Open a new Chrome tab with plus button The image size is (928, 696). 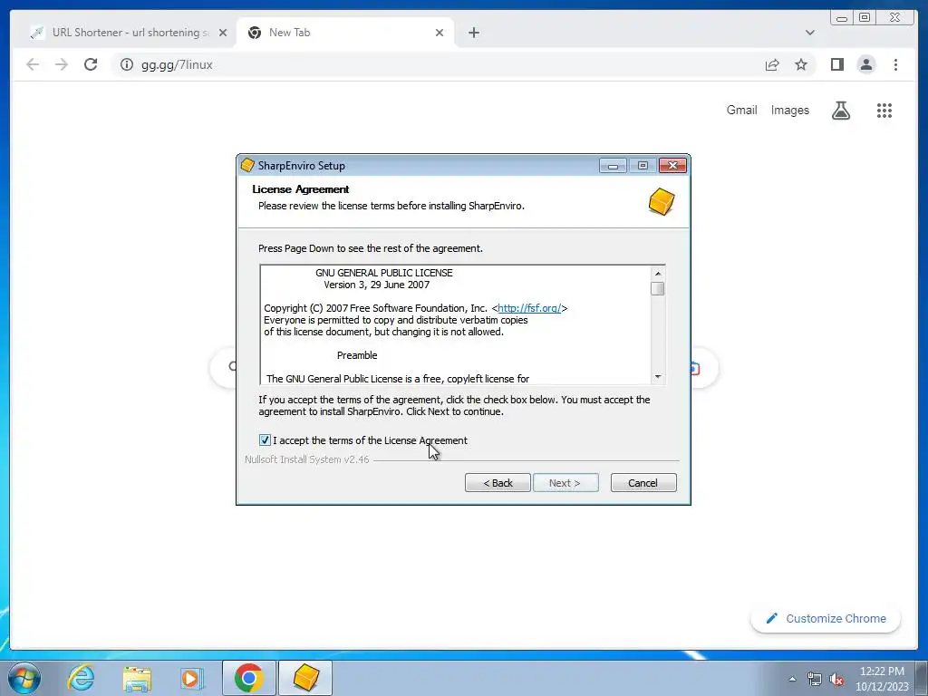click(473, 33)
